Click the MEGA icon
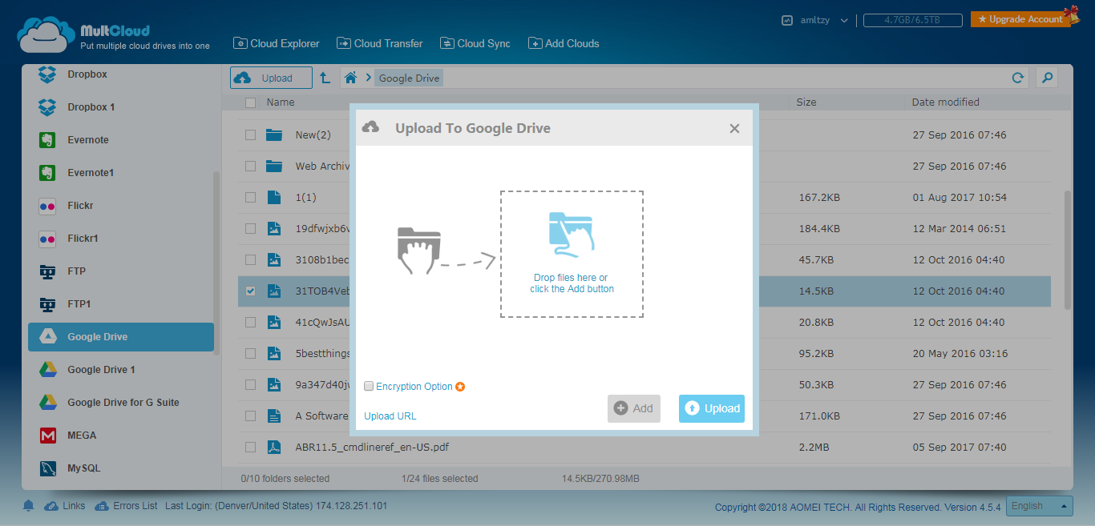Image resolution: width=1095 pixels, height=526 pixels. tap(47, 436)
